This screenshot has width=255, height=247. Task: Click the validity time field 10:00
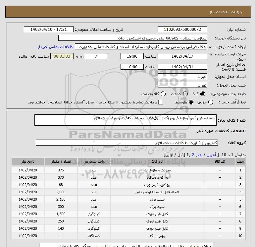pyautogui.click(x=132, y=67)
